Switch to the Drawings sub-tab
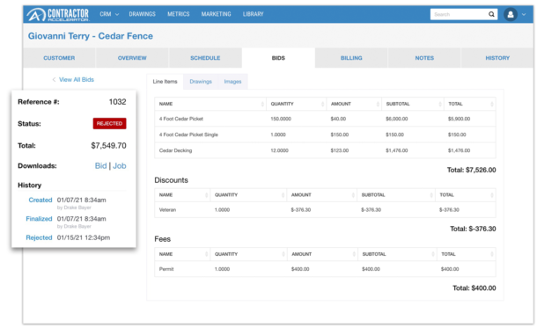 pyautogui.click(x=201, y=82)
